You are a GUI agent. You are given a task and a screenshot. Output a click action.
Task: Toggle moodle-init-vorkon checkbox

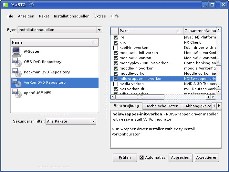click(x=116, y=69)
